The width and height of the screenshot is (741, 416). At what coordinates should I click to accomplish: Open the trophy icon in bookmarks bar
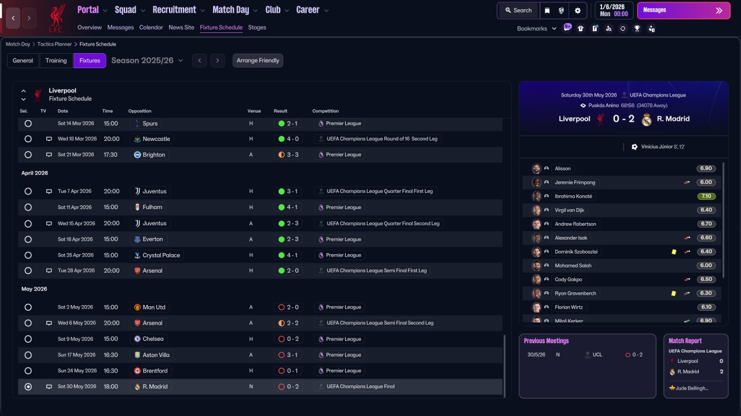(x=637, y=28)
